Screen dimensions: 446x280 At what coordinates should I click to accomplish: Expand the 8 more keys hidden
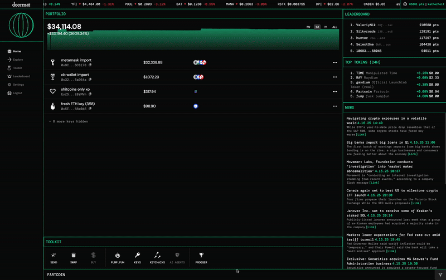69,121
